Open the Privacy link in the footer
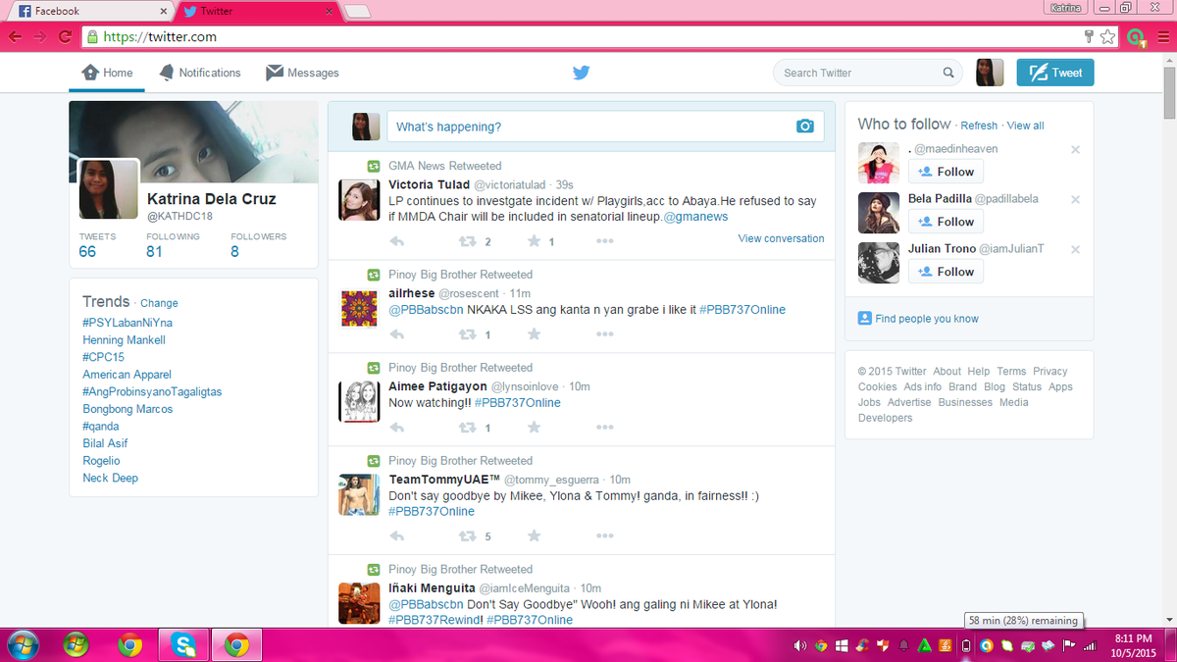The height and width of the screenshot is (662, 1177). coord(1049,372)
